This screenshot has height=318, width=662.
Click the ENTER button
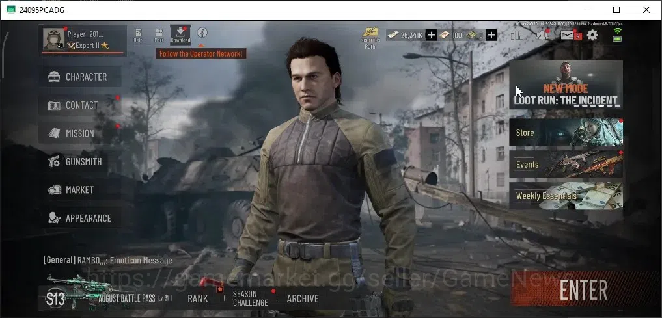pos(585,290)
